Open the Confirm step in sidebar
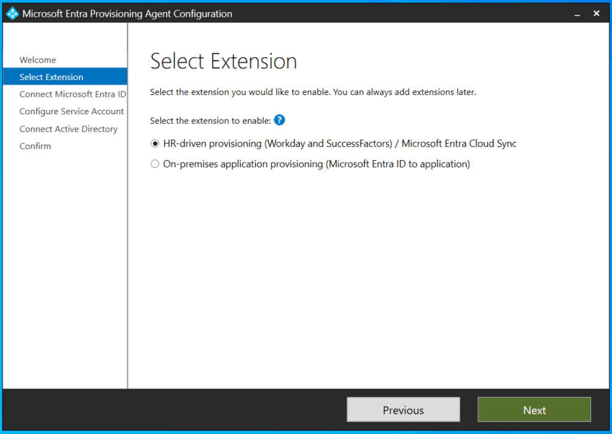Viewport: 612px width, 434px height. [x=35, y=146]
